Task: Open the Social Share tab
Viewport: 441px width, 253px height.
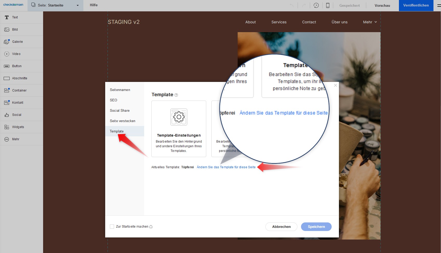Action: point(120,110)
